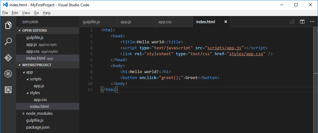Switch to the app.js tab
This screenshot has height=133, width=318.
click(x=136, y=22)
